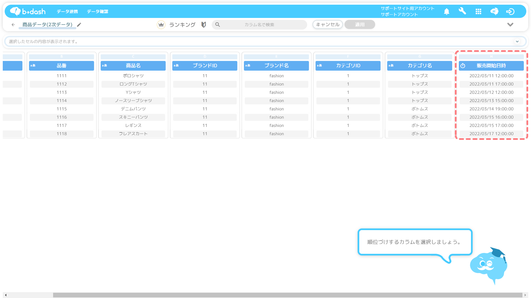Click the cell 2022/03/12 12:00:00
The height and width of the screenshot is (298, 531).
491,92
